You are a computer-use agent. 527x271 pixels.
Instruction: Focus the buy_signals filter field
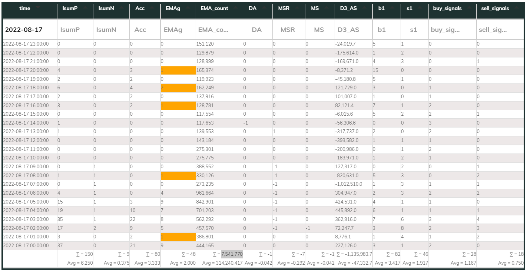pos(451,30)
